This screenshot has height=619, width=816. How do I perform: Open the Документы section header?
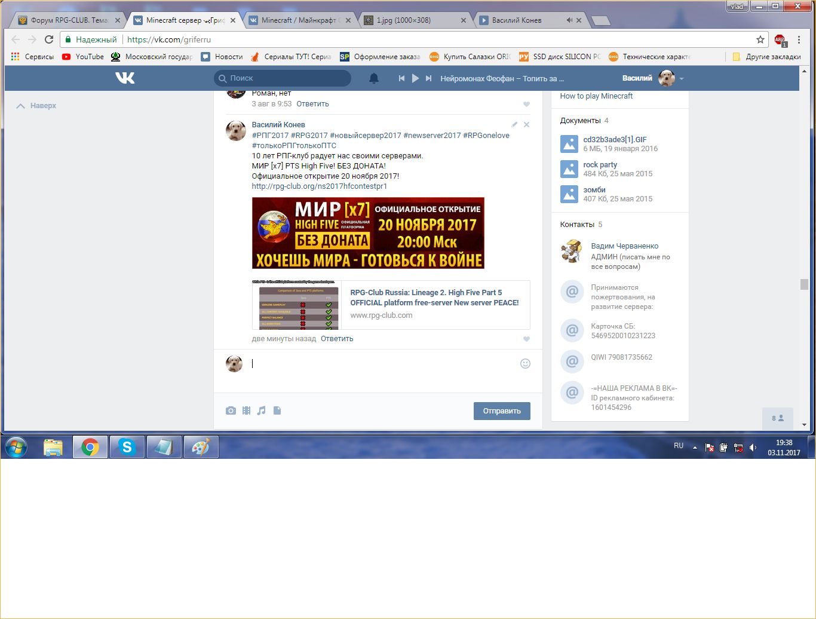pos(580,121)
